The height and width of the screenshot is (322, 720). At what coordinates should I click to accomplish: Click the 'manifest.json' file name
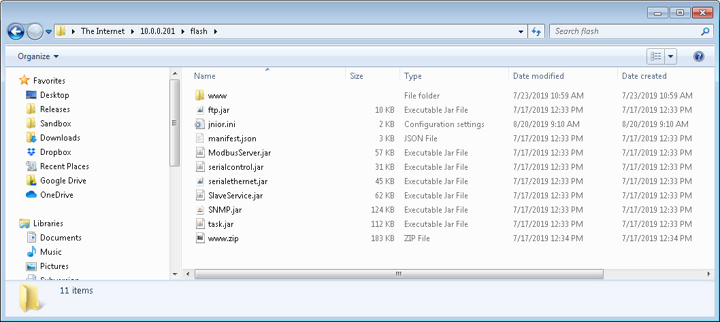click(x=232, y=139)
